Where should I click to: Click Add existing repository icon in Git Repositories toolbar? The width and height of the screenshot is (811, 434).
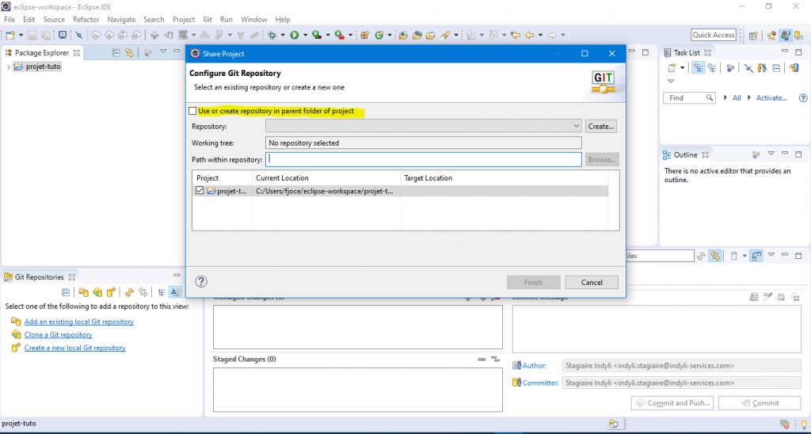click(83, 291)
